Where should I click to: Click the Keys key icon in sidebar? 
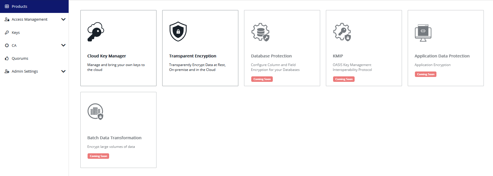coord(7,32)
